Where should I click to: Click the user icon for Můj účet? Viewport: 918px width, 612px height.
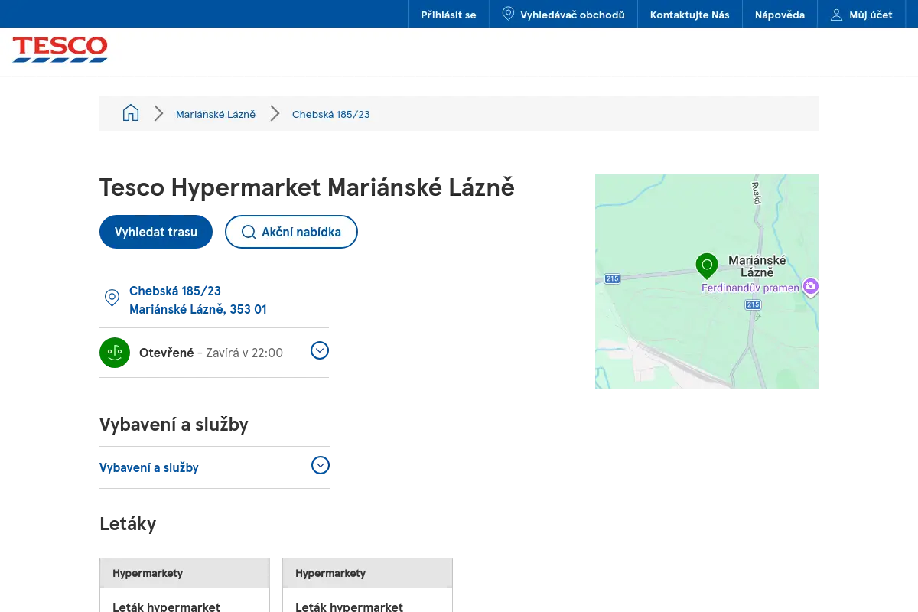coord(836,15)
